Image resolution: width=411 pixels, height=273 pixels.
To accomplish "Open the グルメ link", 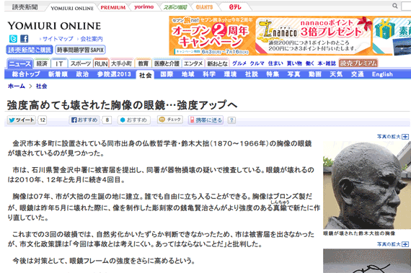I will tap(239, 63).
